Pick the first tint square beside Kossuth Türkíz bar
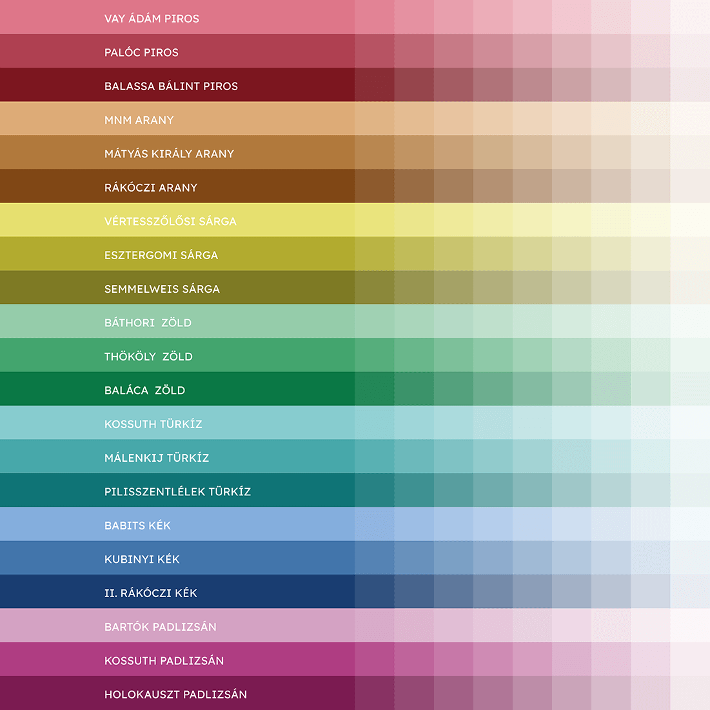Screen dimensions: 710x710 375,422
